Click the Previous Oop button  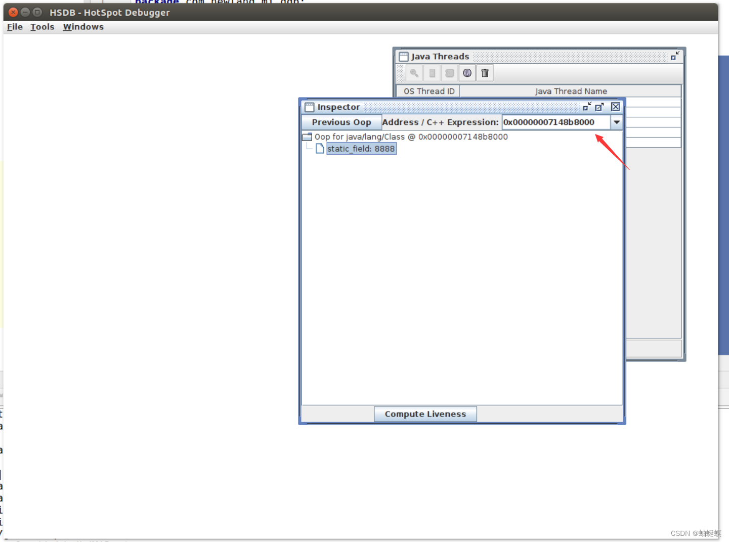[341, 122]
